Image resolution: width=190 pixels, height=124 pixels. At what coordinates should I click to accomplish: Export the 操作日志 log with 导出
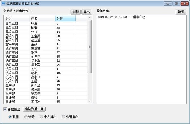click(x=181, y=12)
